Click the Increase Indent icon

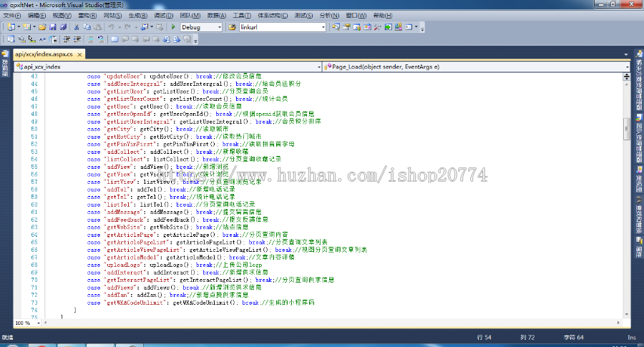click(x=77, y=39)
